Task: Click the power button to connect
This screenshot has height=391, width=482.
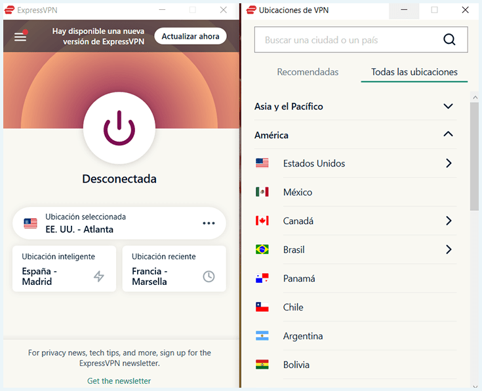Action: [119, 128]
